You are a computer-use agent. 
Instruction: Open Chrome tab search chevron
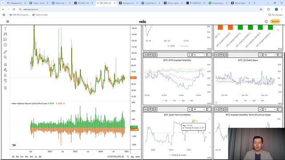[x=3, y=3]
